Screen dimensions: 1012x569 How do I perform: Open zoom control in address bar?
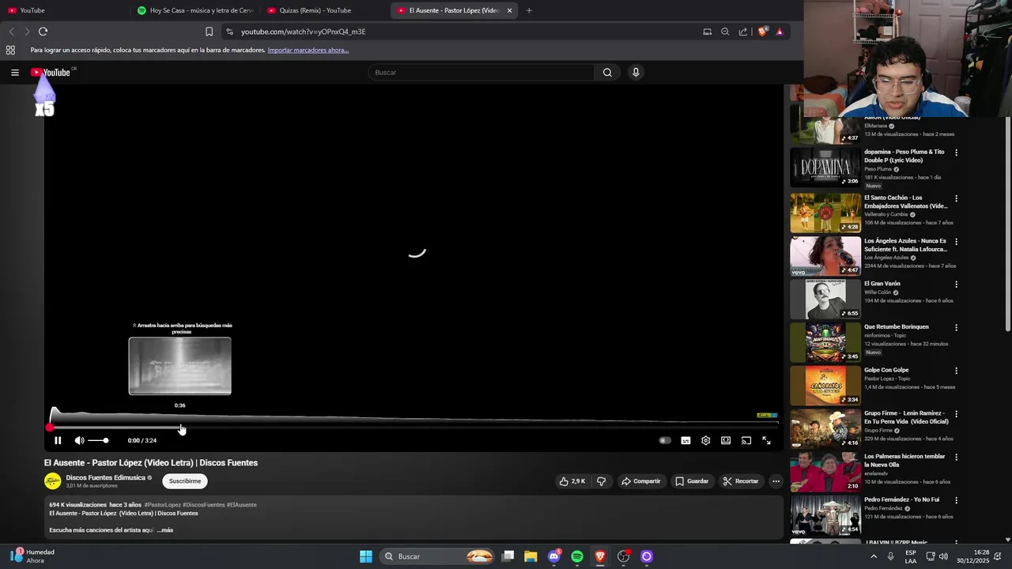tap(725, 32)
